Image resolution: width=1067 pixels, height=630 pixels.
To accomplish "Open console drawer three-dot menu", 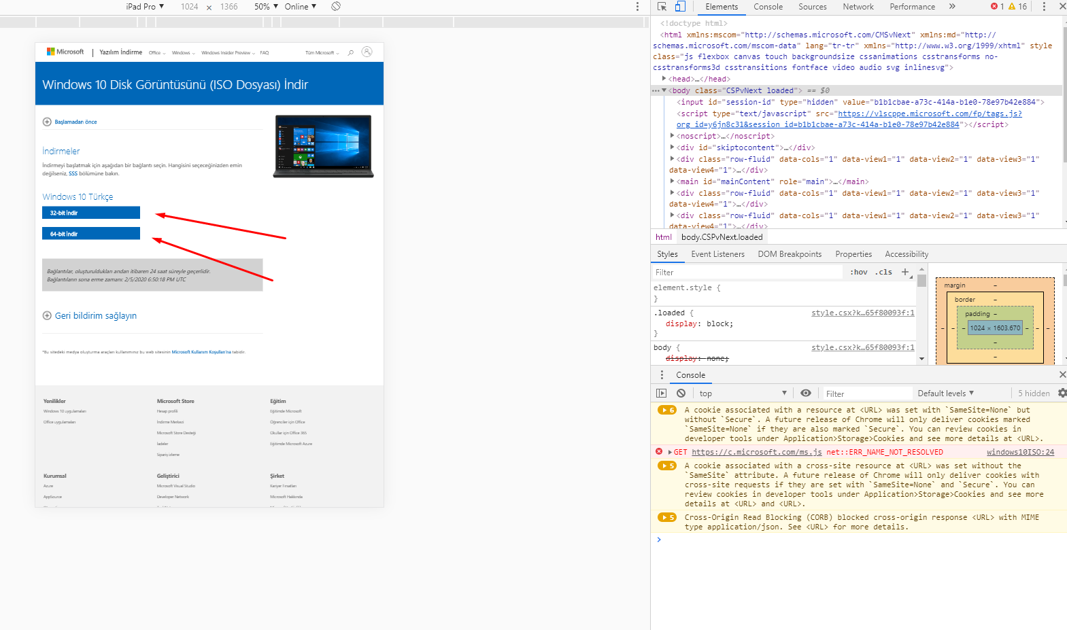I will (662, 375).
